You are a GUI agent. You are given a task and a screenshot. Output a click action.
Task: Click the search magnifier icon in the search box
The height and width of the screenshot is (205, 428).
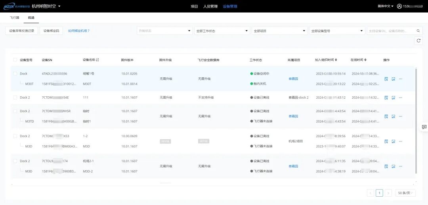pyautogui.click(x=418, y=31)
